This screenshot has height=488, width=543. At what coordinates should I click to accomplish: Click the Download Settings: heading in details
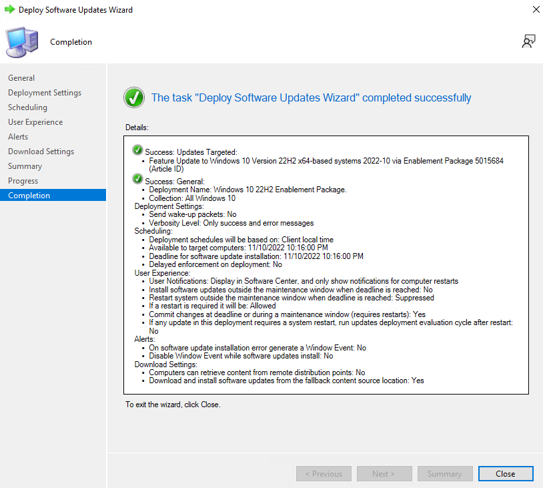tap(166, 364)
